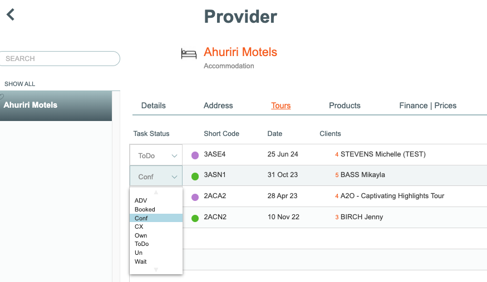Viewport: 487px width, 282px height.
Task: Select Booked from the status list
Action: click(145, 209)
